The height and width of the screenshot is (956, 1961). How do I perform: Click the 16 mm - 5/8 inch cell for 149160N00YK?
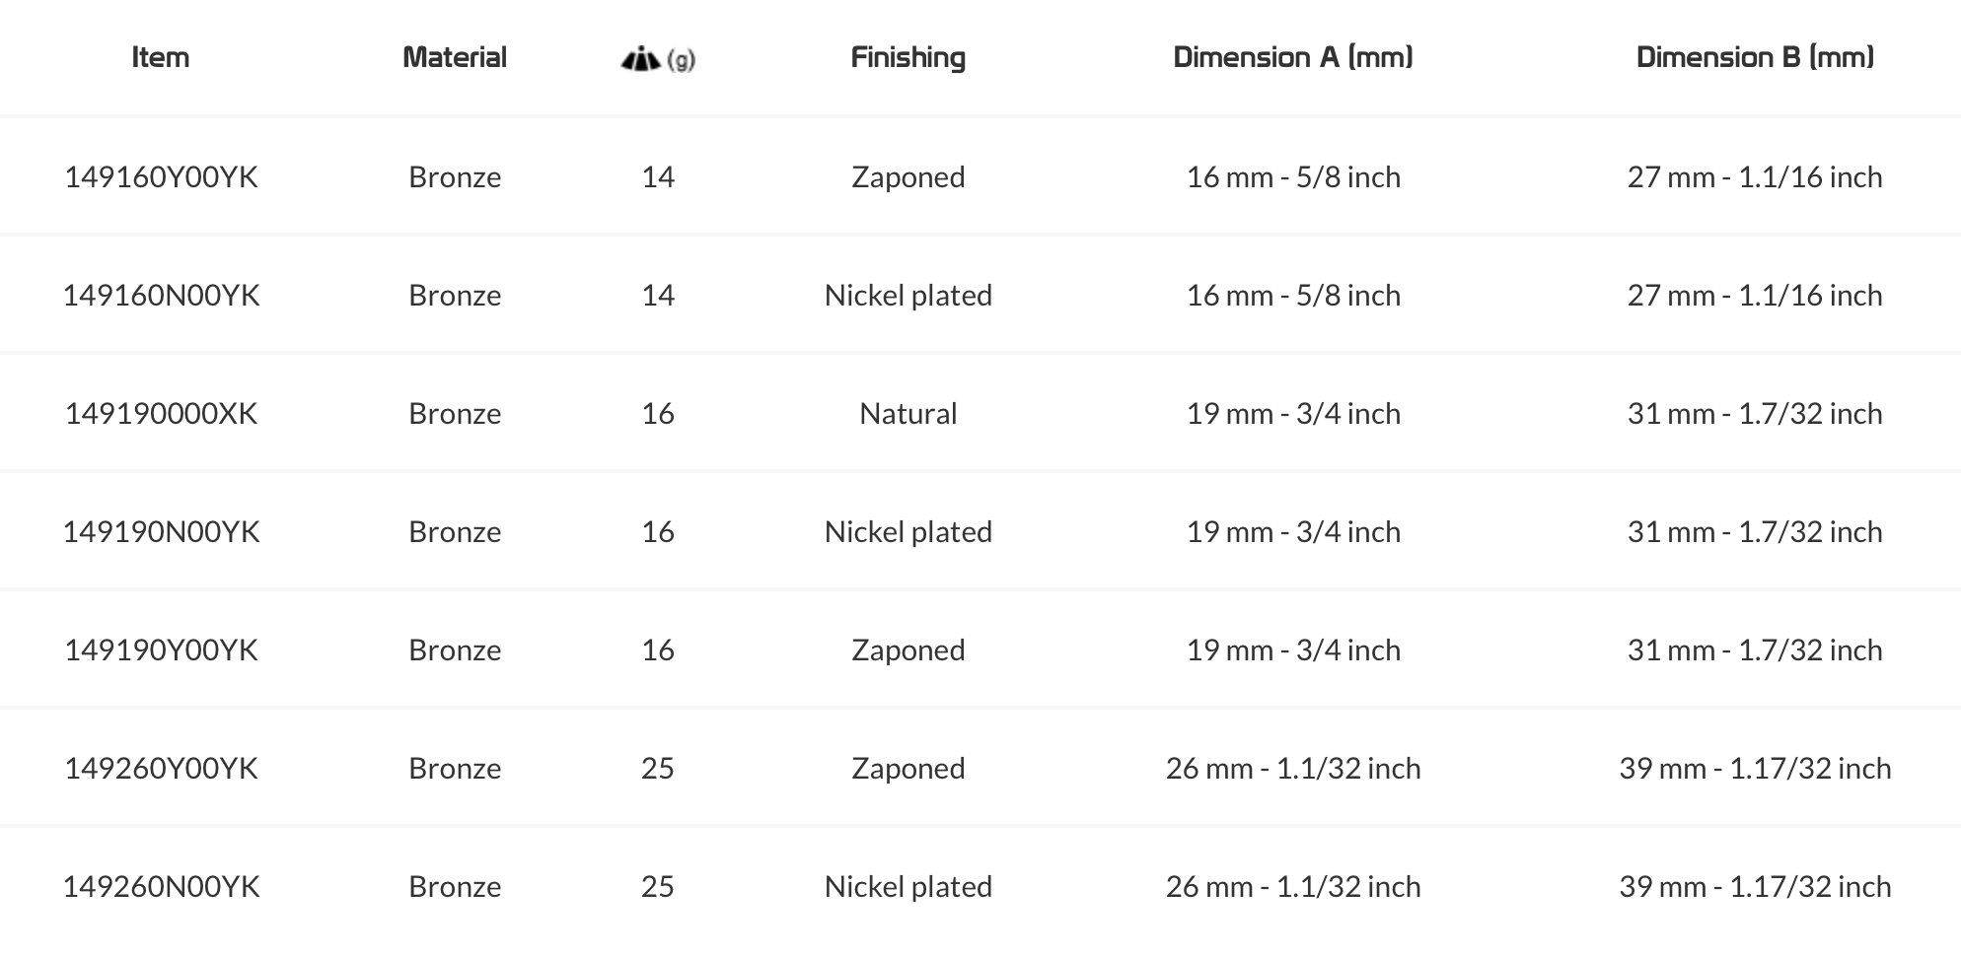point(1292,296)
